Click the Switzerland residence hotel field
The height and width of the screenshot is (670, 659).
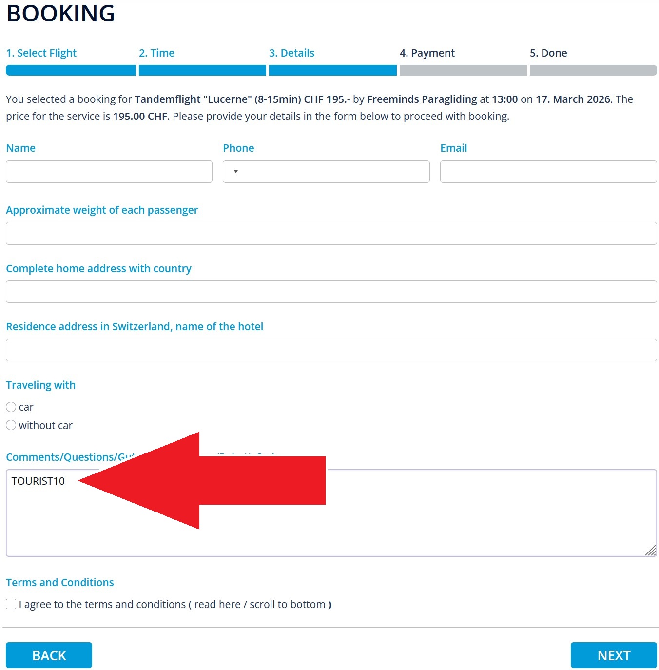tap(331, 350)
